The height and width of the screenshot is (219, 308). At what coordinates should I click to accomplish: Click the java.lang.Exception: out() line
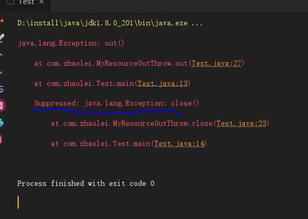tap(71, 43)
